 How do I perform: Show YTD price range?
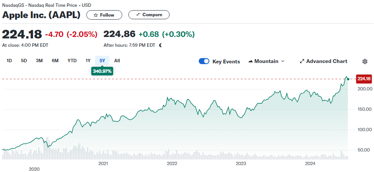[x=72, y=61]
